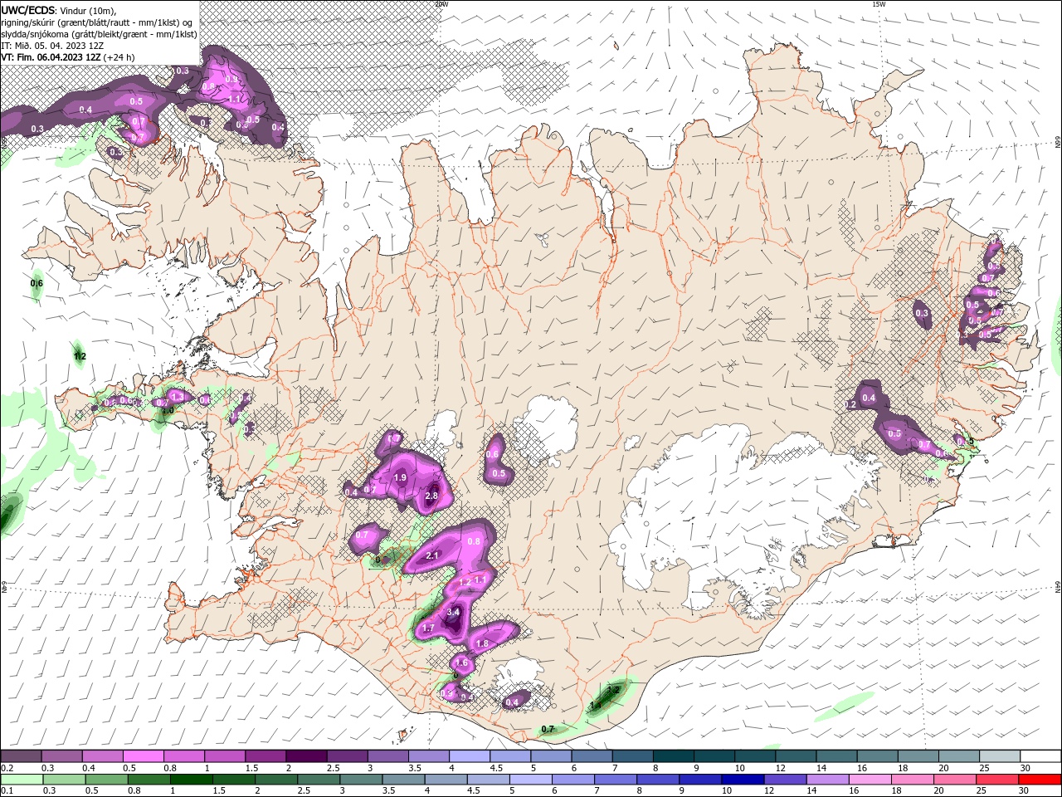Select the 0.5 green swatch in lower legend row
Viewport: 1062px width, 797px height.
[x=106, y=780]
